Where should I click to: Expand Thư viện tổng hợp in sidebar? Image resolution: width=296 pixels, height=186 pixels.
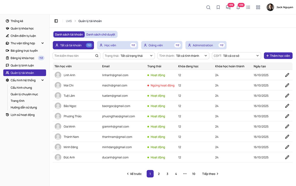[x=43, y=43]
